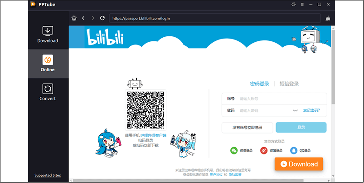This screenshot has height=183, width=364.
Task: Open PPTube settings gear
Action: pos(294,5)
